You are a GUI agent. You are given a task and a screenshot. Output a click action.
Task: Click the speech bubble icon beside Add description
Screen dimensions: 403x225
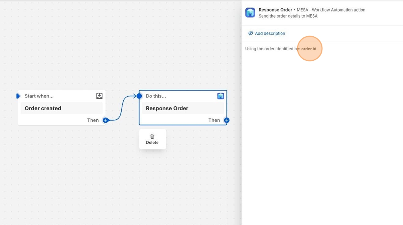click(251, 33)
